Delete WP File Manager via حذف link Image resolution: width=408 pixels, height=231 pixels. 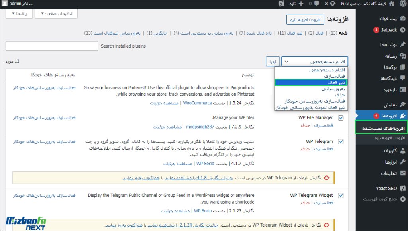305,125
